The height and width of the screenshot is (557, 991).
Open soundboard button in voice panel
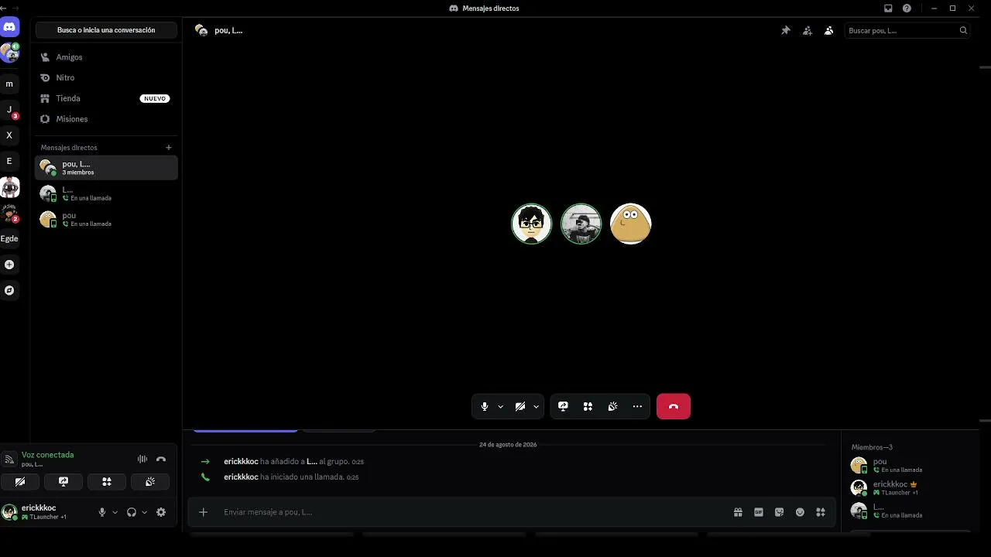coord(150,481)
